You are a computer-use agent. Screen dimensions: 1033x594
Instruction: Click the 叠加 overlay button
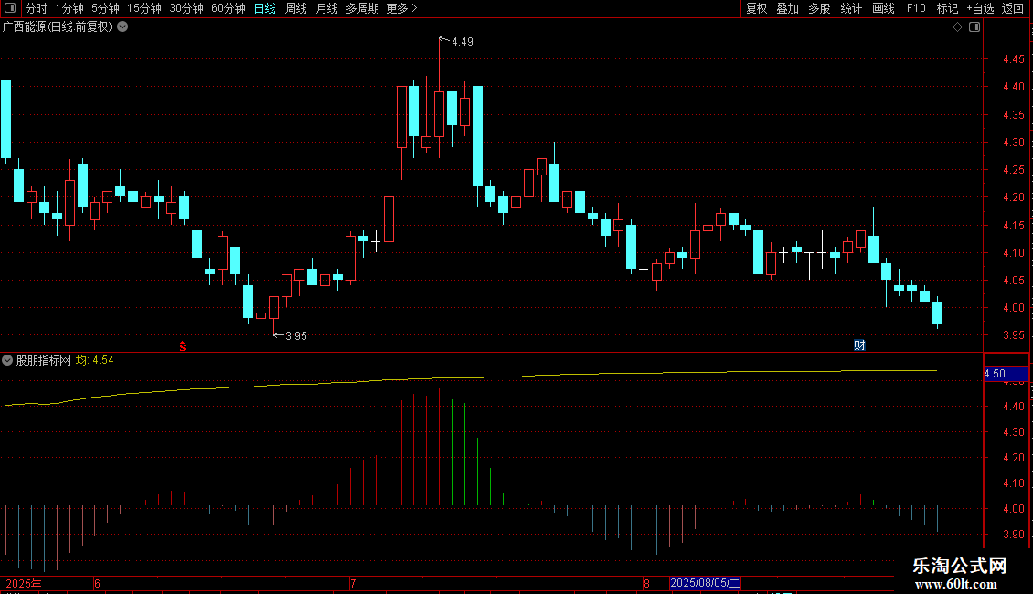coord(788,8)
